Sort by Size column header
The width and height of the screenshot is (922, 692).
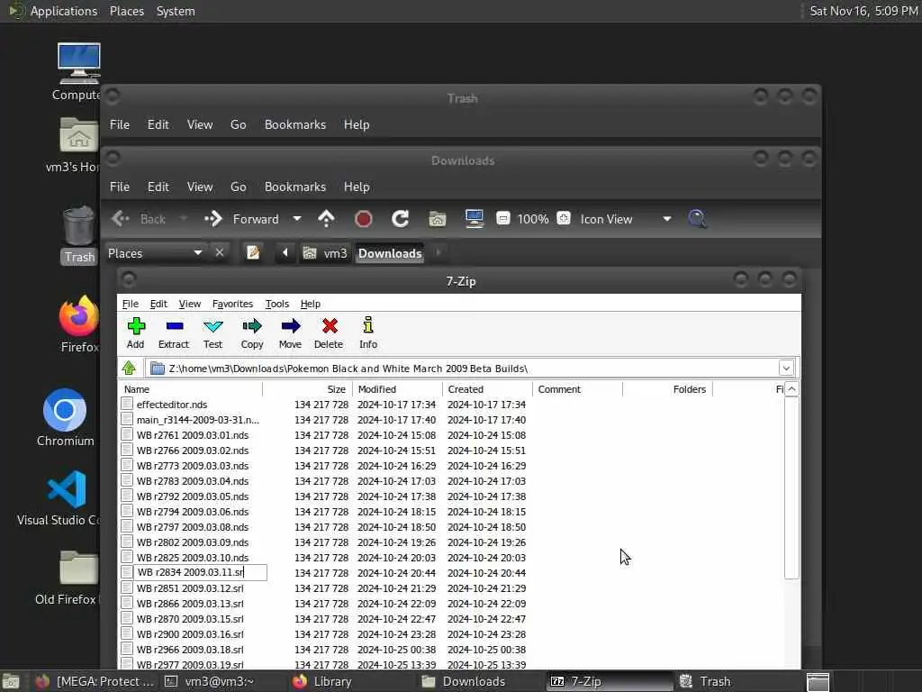(307, 389)
